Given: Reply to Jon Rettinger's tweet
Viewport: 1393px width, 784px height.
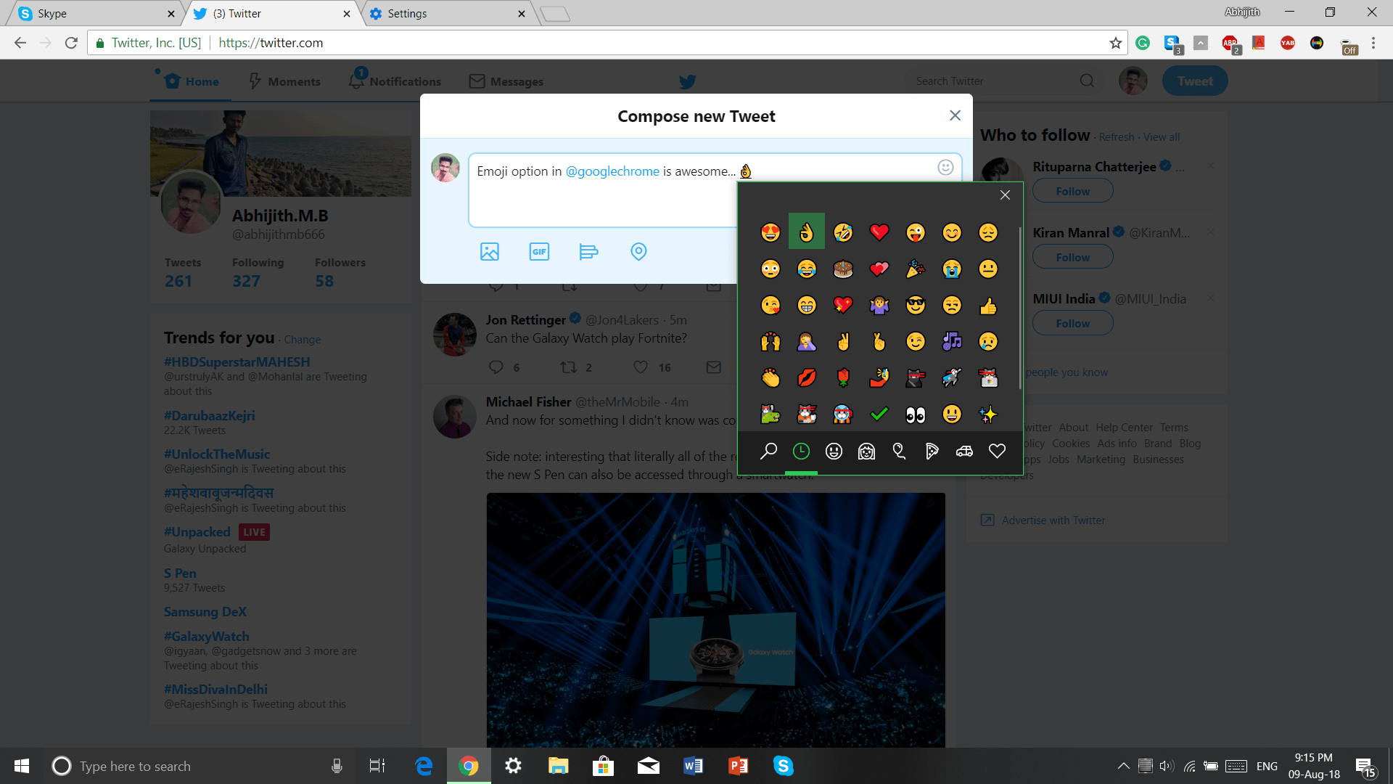Looking at the screenshot, I should click(x=496, y=367).
